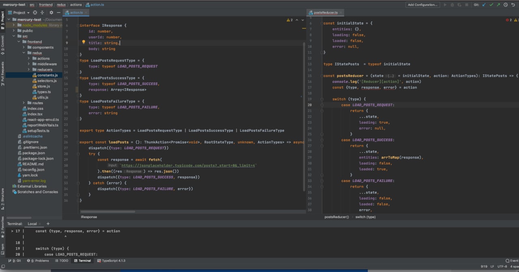Toggle the Favorites tool window sidebar button
The width and height of the screenshot is (519, 272).
click(x=2, y=226)
